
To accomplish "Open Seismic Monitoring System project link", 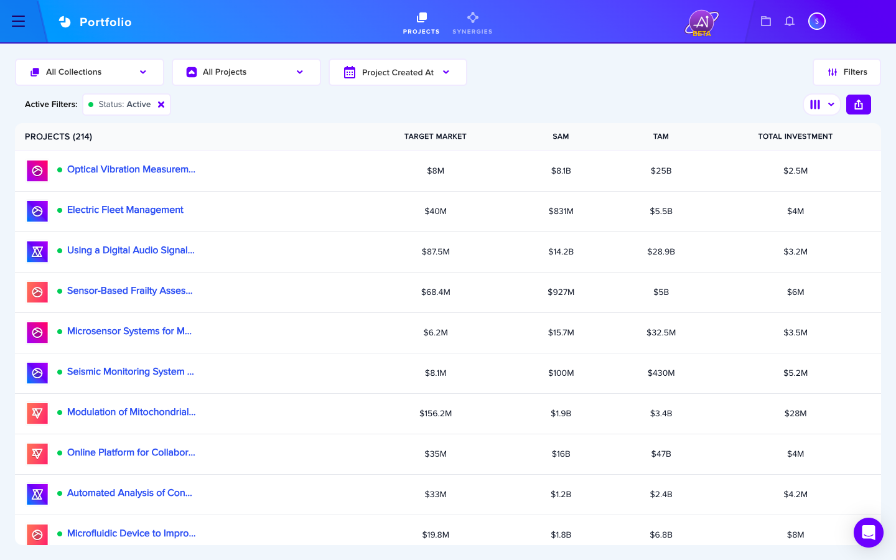I will 131,371.
